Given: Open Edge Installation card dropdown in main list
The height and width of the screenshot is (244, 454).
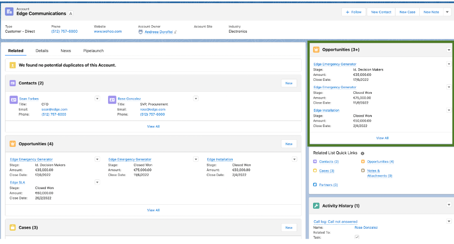Looking at the screenshot, I should (x=294, y=159).
